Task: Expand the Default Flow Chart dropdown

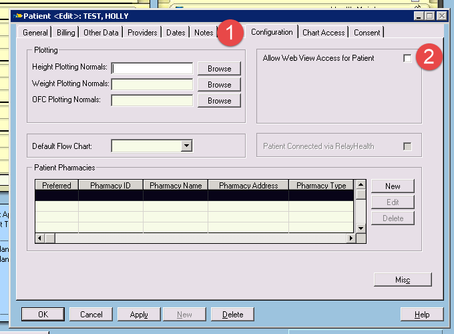Action: point(187,146)
